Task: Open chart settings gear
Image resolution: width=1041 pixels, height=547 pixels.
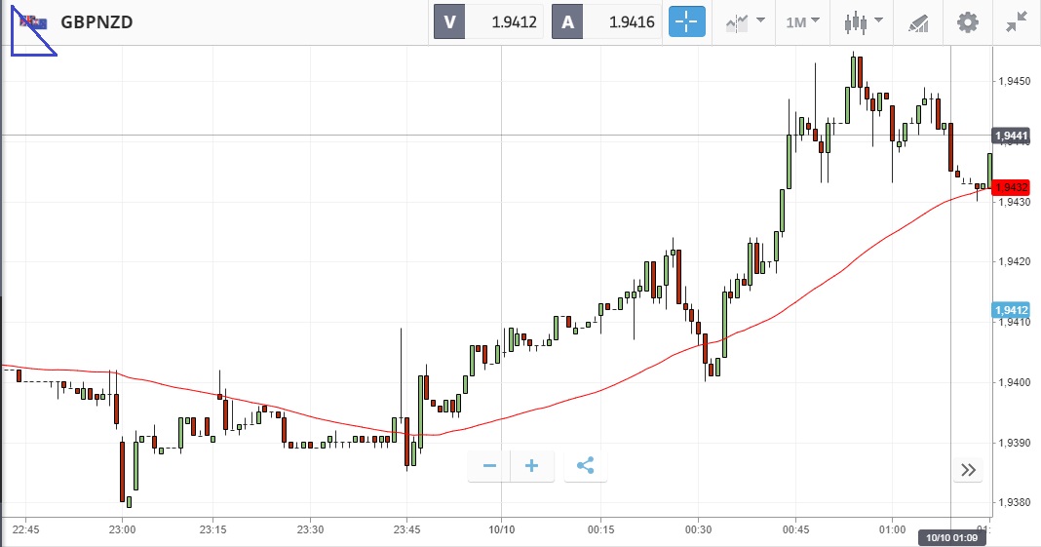Action: coord(967,21)
